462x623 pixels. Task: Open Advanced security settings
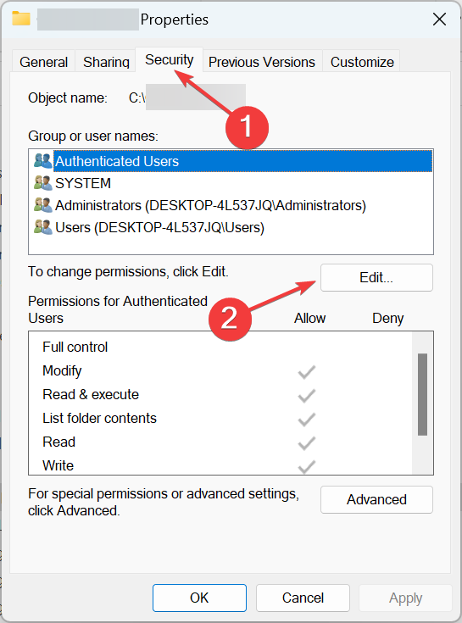pyautogui.click(x=376, y=499)
